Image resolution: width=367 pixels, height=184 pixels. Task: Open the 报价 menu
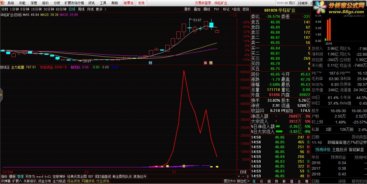click(x=46, y=3)
